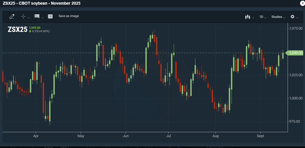This screenshot has height=148, width=305.
Task: Open chart settings gear icon
Action: point(292,17)
